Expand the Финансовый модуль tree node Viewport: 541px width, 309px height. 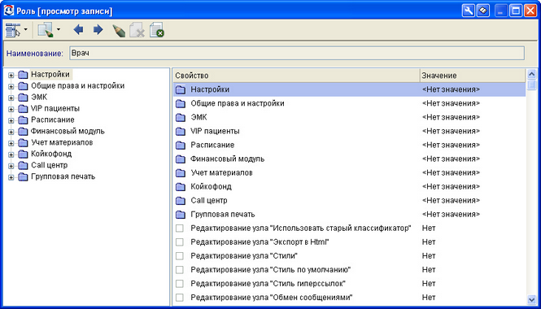(11, 132)
